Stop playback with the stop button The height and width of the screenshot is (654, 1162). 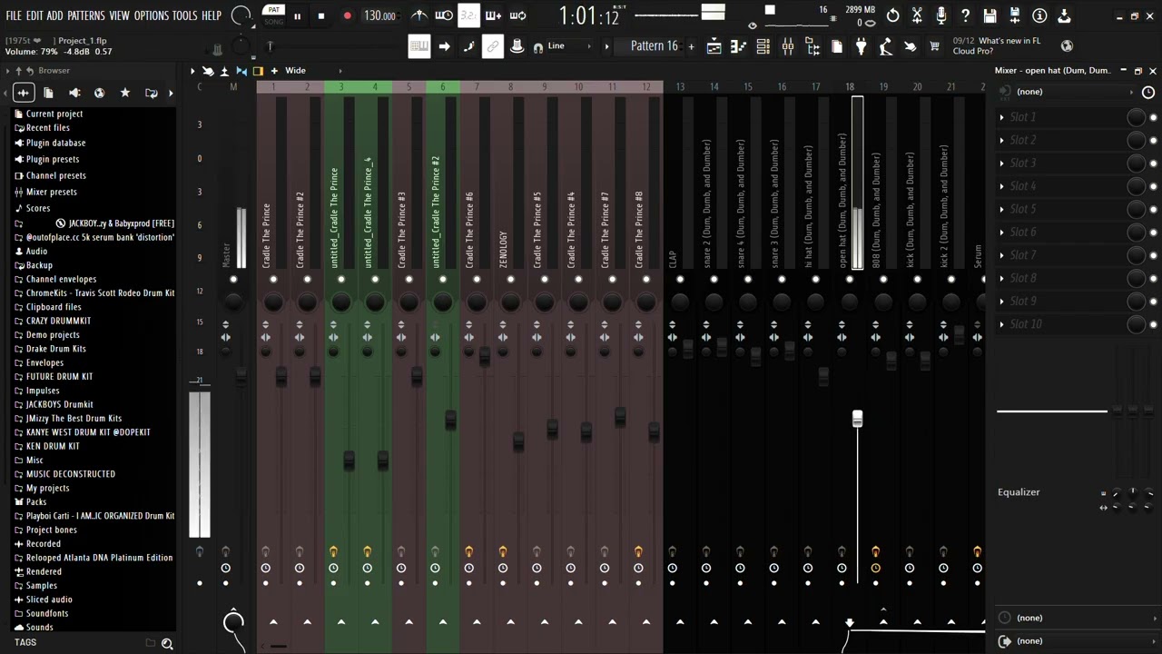(321, 15)
